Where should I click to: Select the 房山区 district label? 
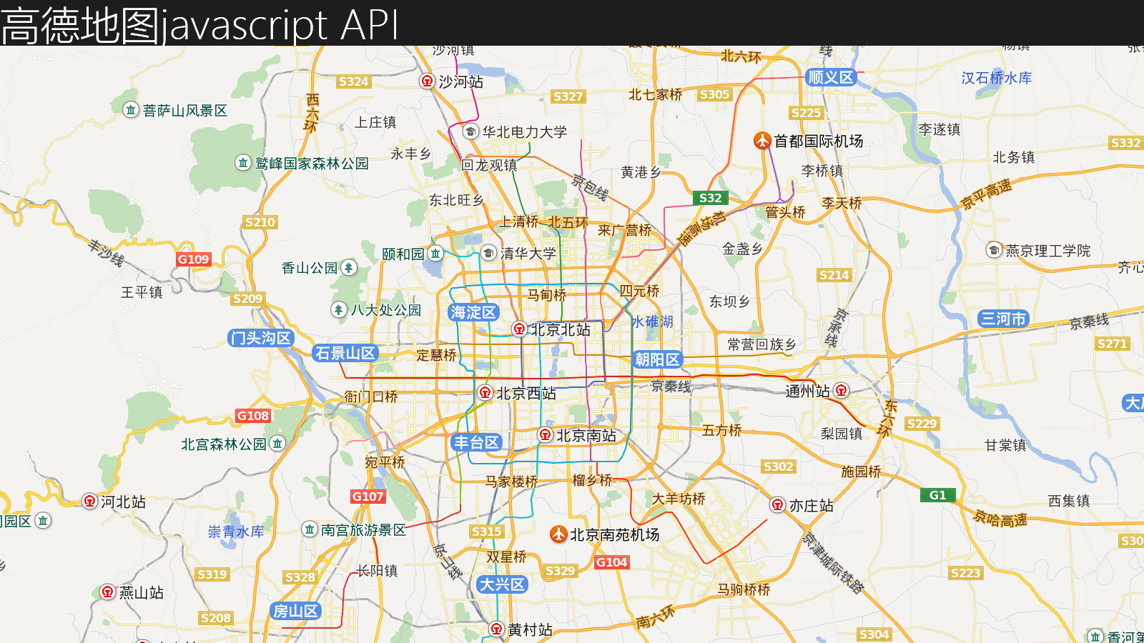[x=296, y=611]
